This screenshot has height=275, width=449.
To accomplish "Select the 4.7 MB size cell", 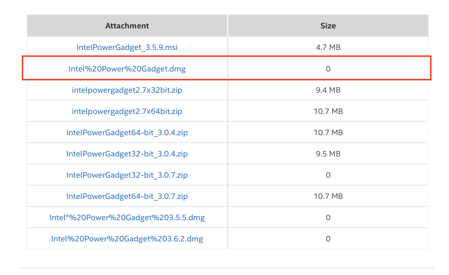I will pyautogui.click(x=328, y=47).
